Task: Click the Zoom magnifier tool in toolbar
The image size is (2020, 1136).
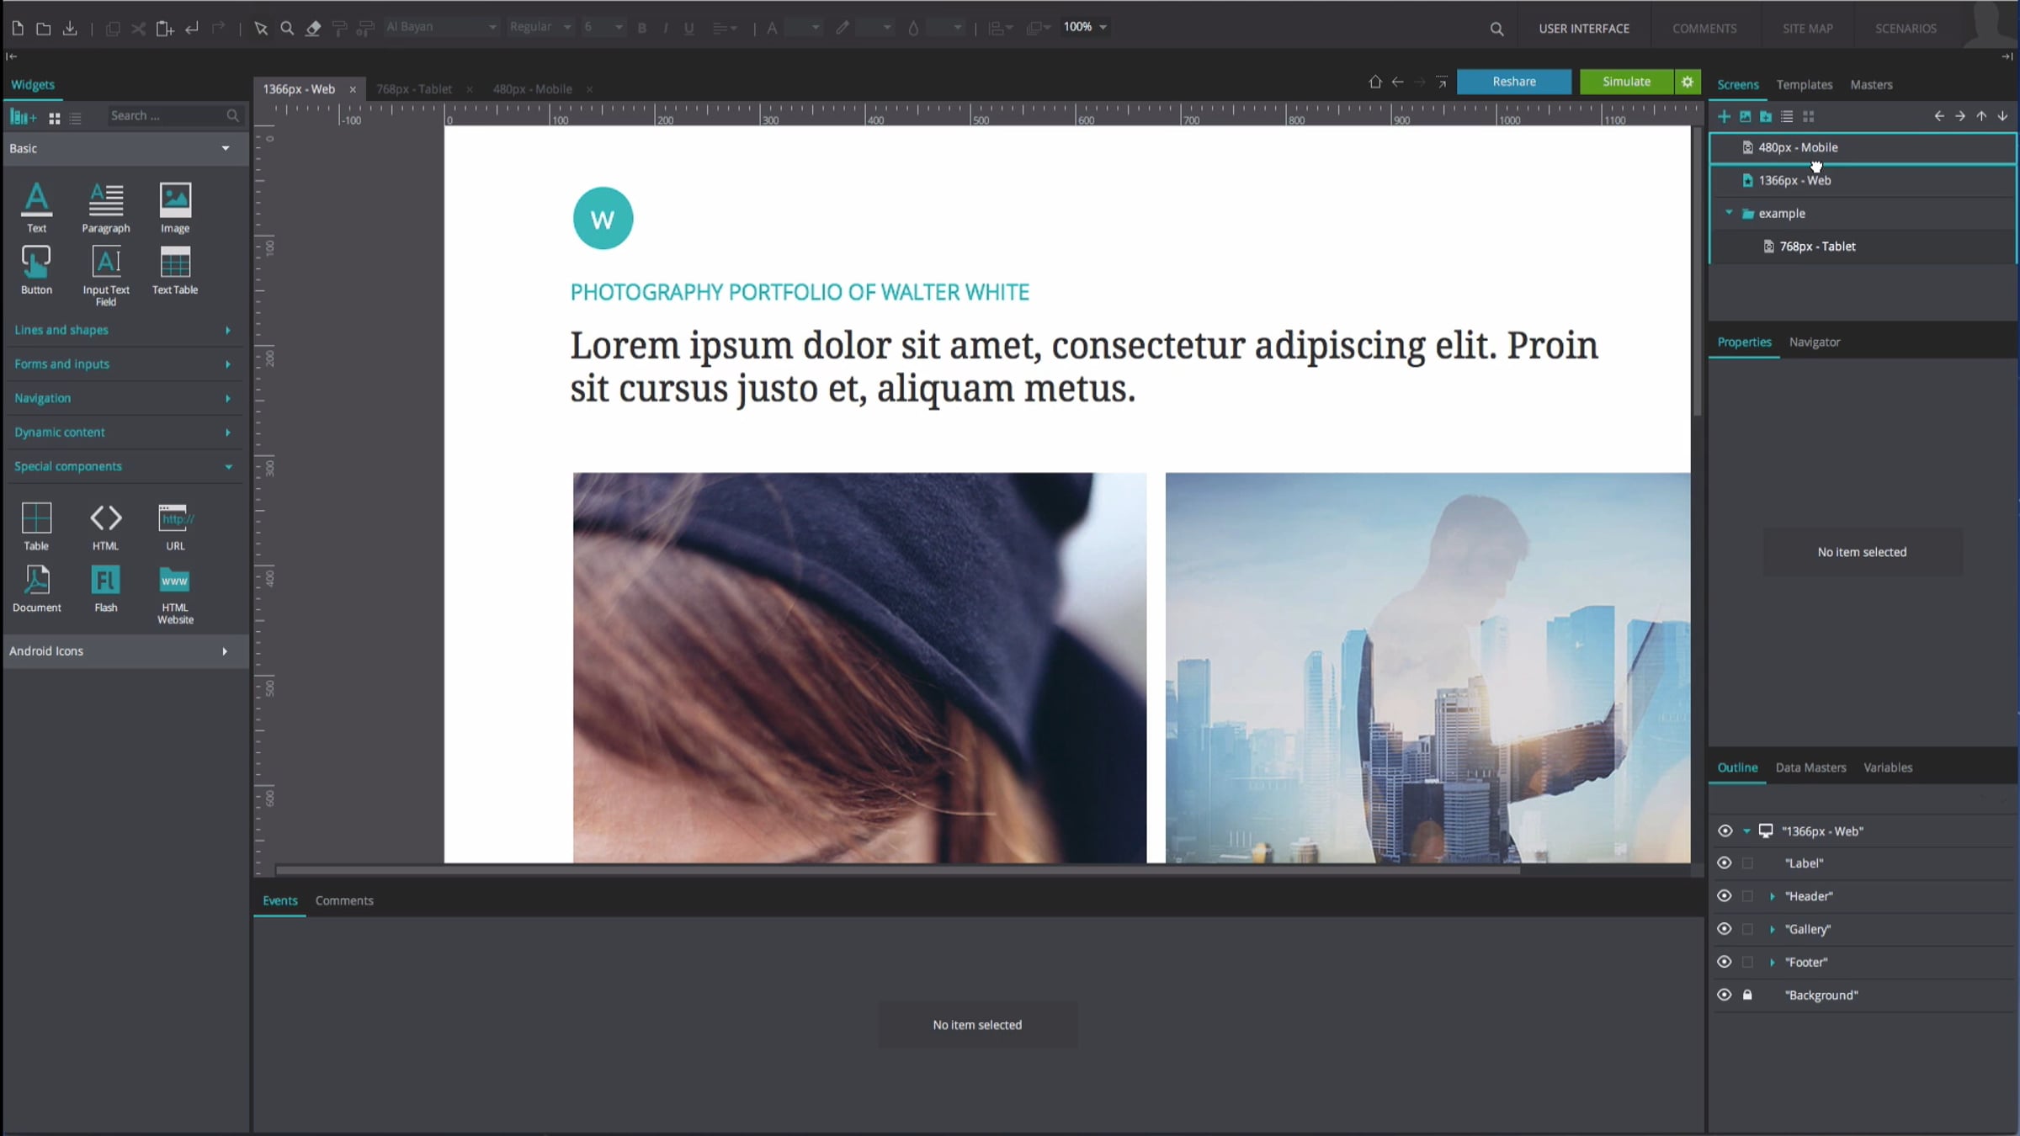Action: click(287, 28)
